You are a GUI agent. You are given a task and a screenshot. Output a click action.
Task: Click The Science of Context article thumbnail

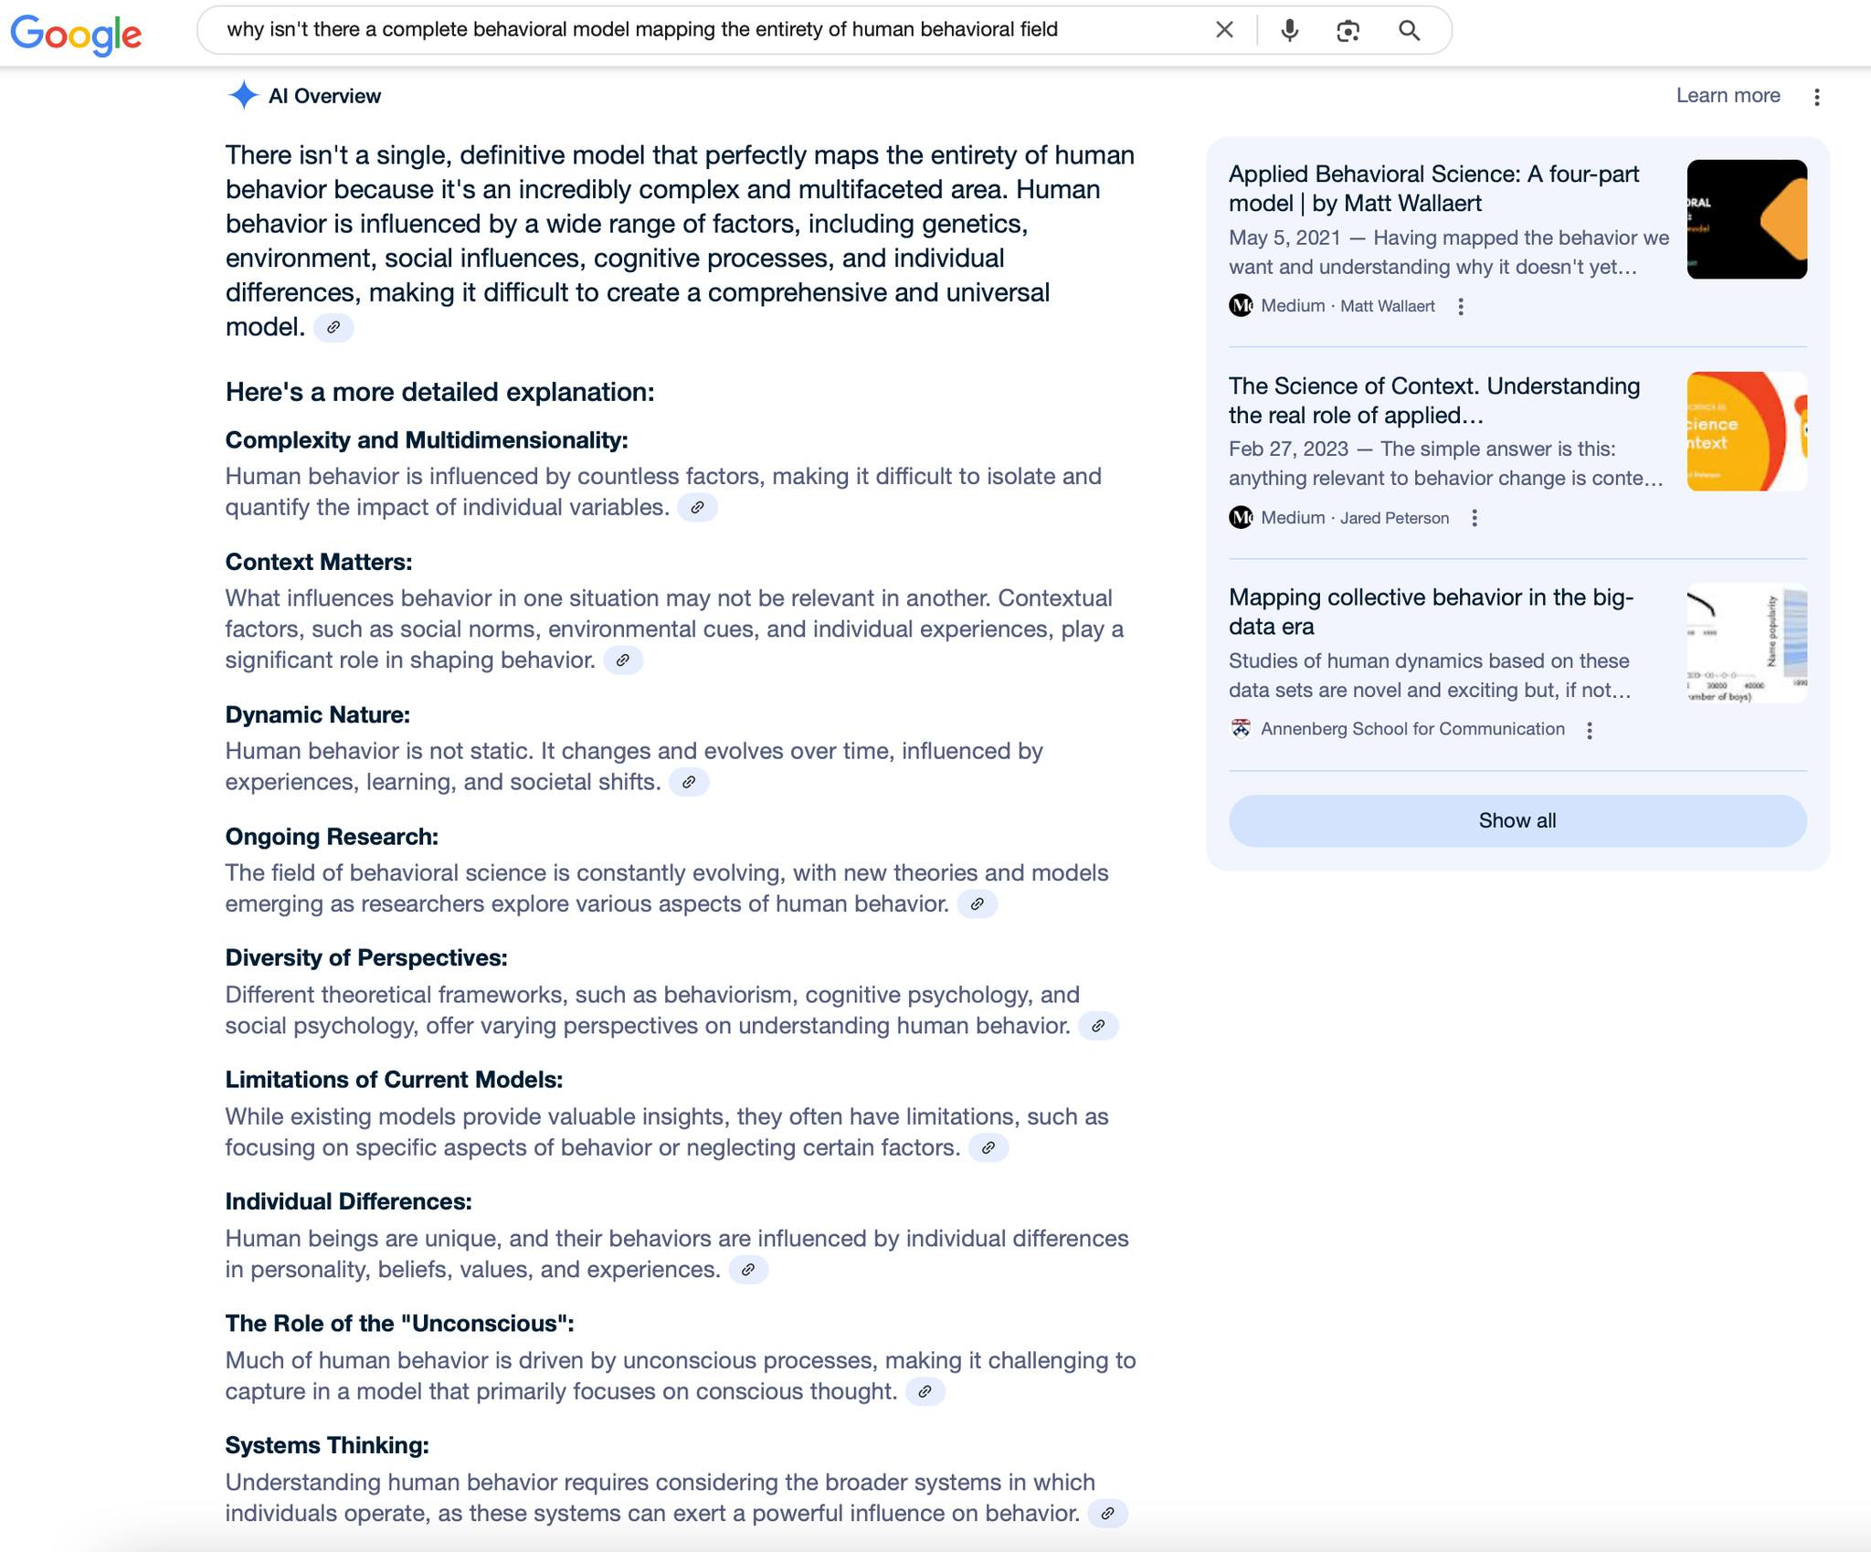click(x=1746, y=431)
